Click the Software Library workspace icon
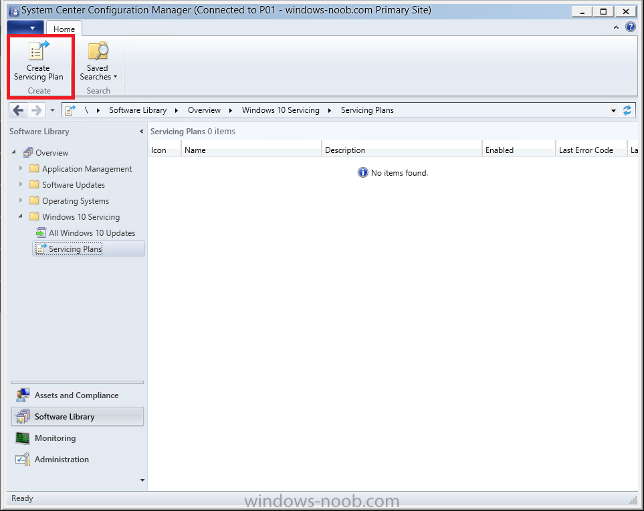 [23, 416]
